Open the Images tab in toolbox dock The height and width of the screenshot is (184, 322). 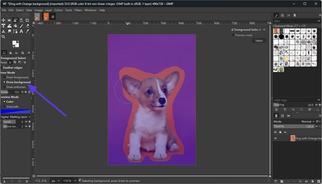(22, 53)
